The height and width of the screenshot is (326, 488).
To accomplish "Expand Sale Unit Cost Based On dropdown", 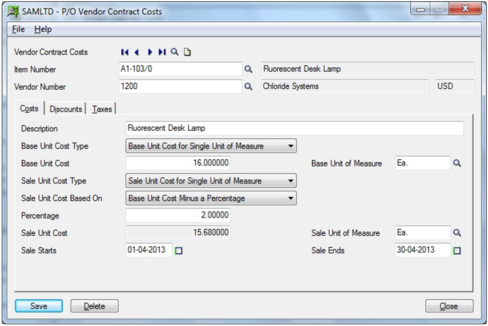I will click(x=290, y=198).
